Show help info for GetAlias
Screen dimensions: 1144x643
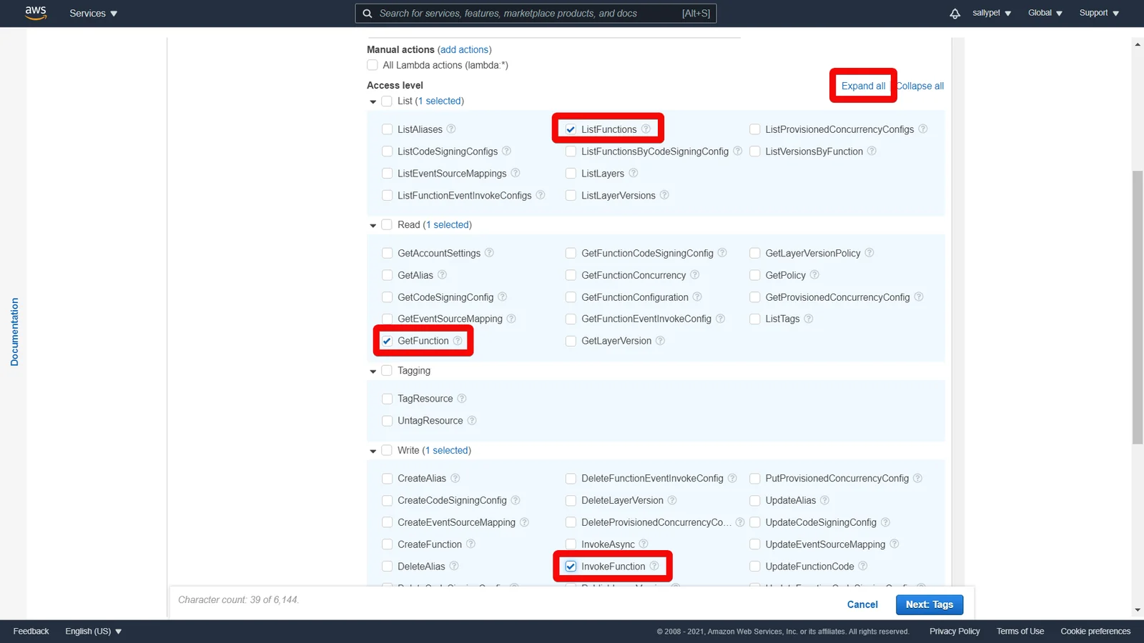click(x=442, y=275)
